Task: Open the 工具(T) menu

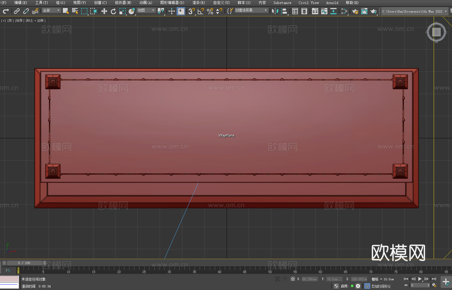Action: (x=41, y=3)
